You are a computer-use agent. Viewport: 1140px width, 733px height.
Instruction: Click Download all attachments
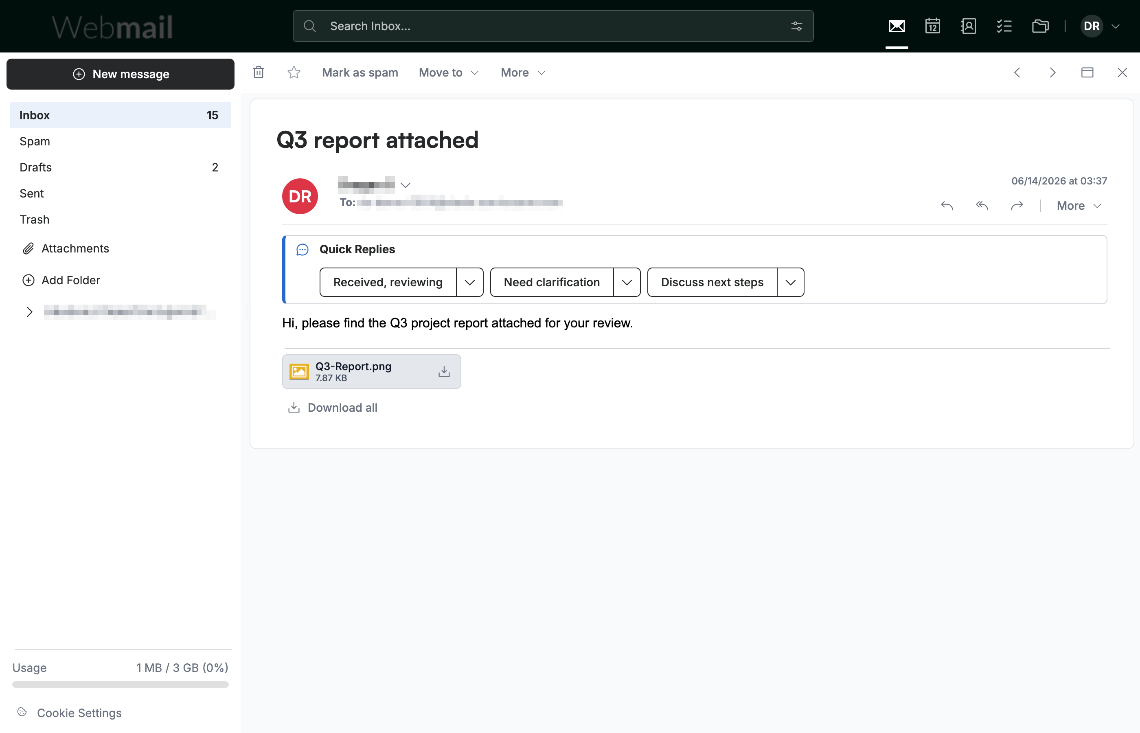point(333,408)
